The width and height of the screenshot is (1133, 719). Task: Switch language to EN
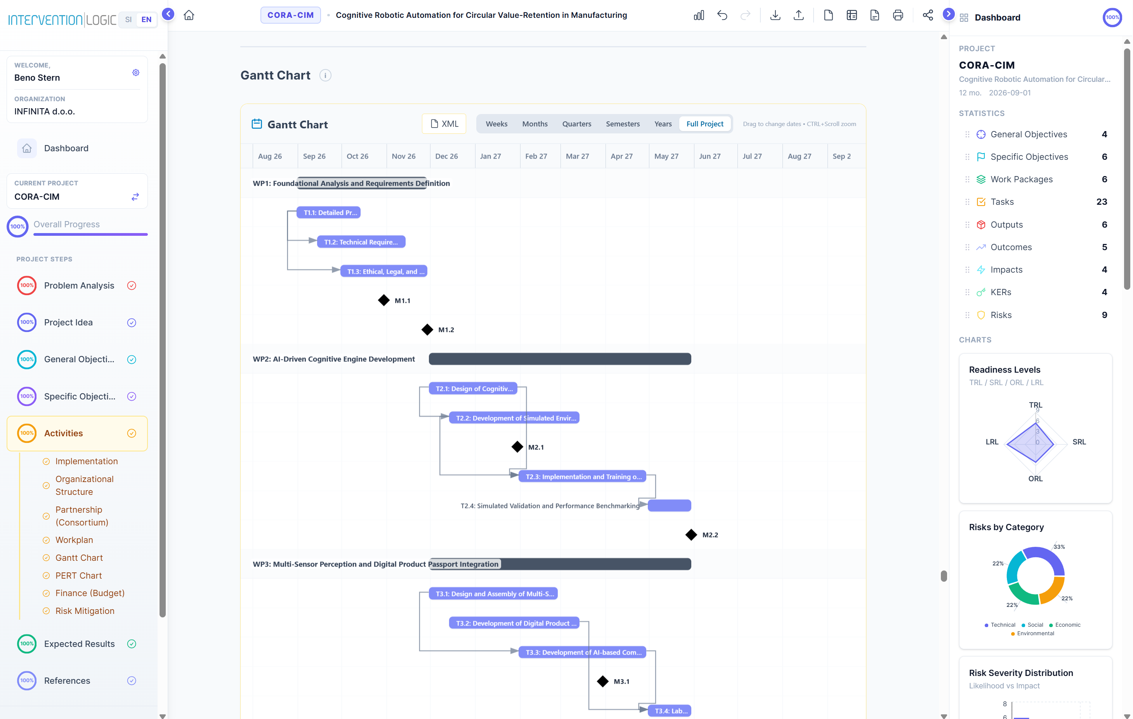pos(146,19)
